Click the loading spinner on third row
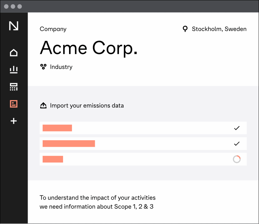 point(237,159)
